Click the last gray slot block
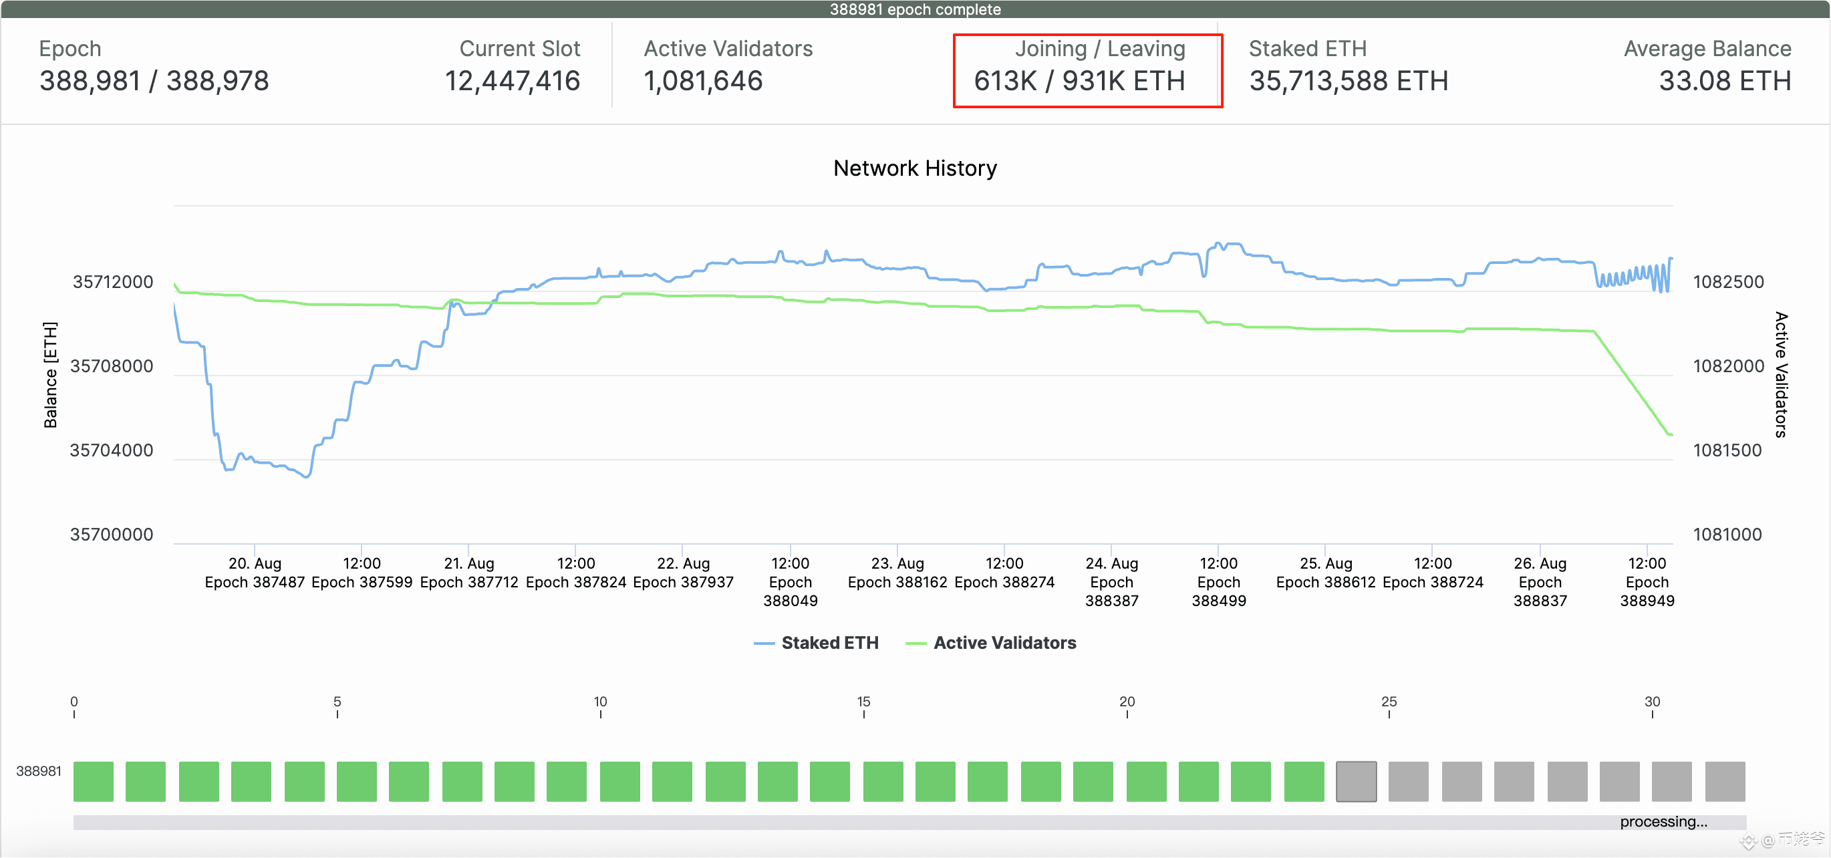 point(1725,781)
